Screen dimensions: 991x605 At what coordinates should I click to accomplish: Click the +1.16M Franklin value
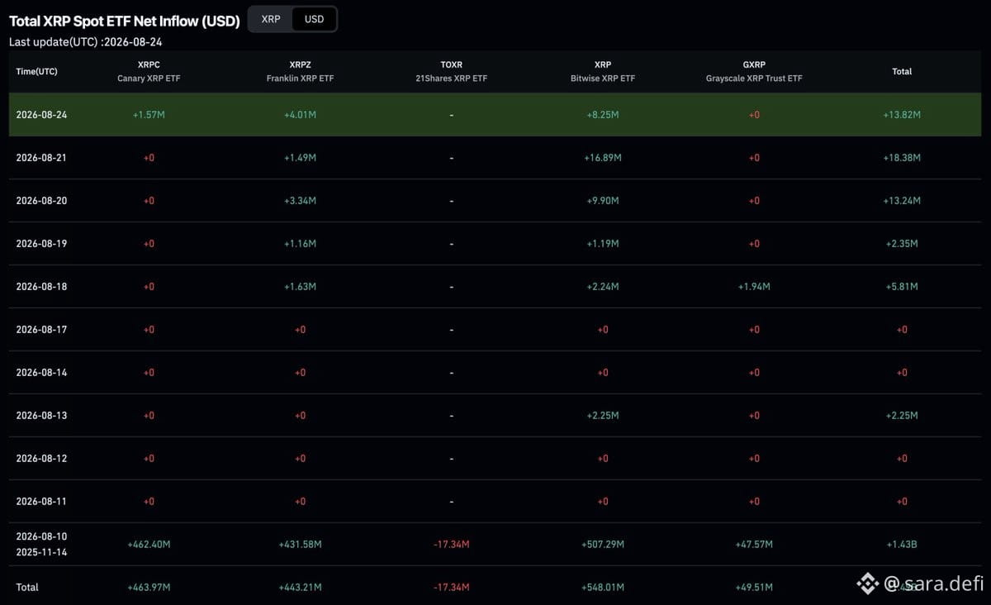click(300, 244)
